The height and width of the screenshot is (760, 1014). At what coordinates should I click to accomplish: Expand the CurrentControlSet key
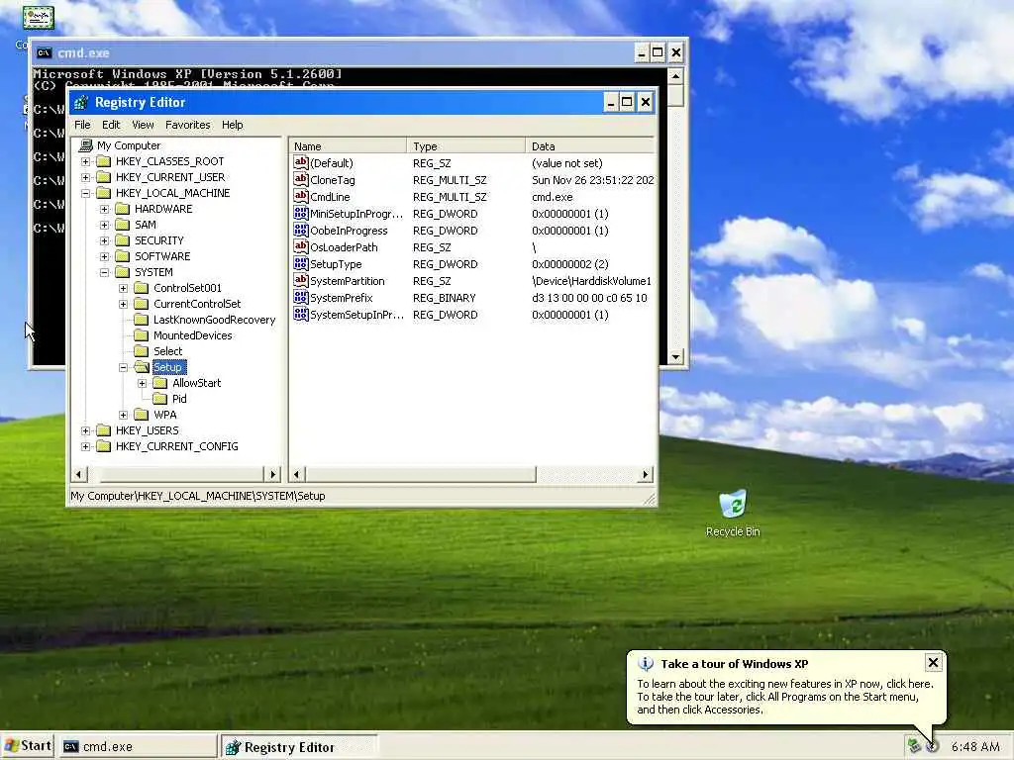pyautogui.click(x=123, y=304)
